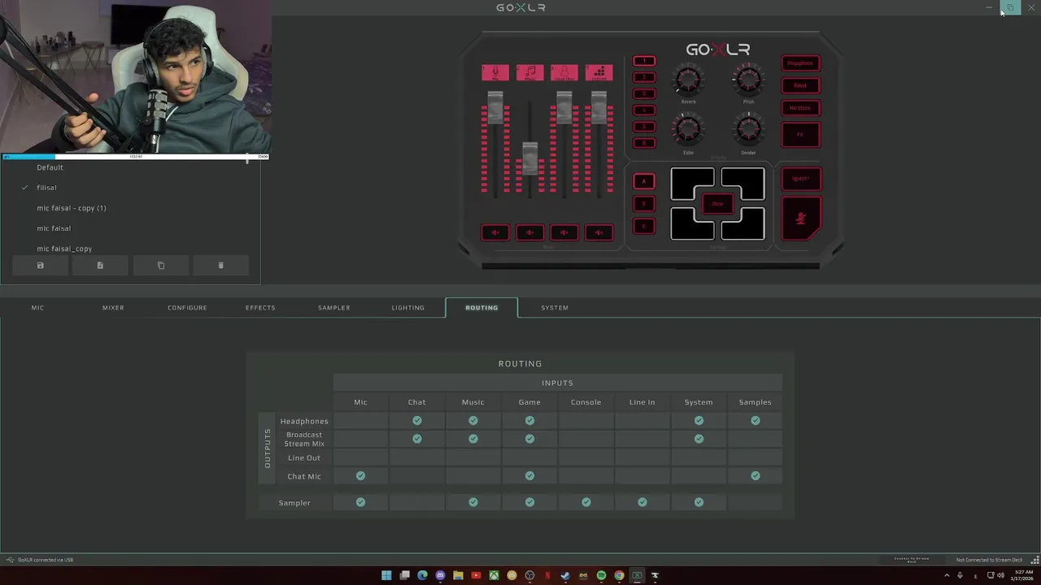
Task: Switch to the EFFECTS tab
Action: pos(260,308)
